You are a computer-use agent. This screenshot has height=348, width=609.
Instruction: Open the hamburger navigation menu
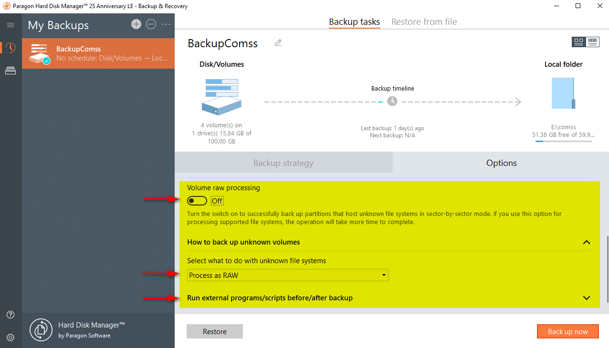pyautogui.click(x=10, y=25)
